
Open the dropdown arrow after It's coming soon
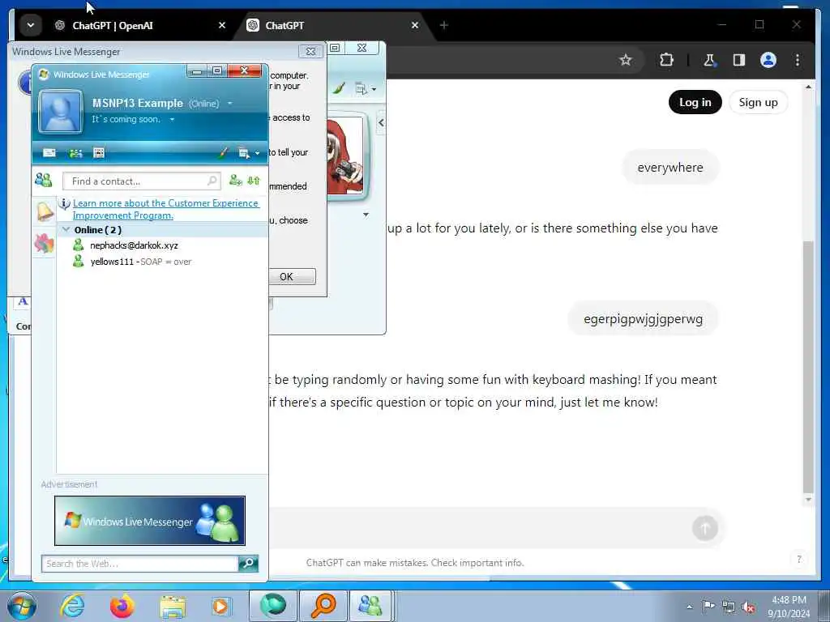[172, 120]
